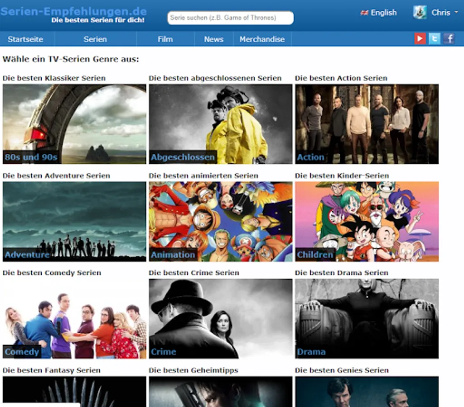Open the Genies genre thumbnail
The width and height of the screenshot is (464, 407).
[x=367, y=392]
